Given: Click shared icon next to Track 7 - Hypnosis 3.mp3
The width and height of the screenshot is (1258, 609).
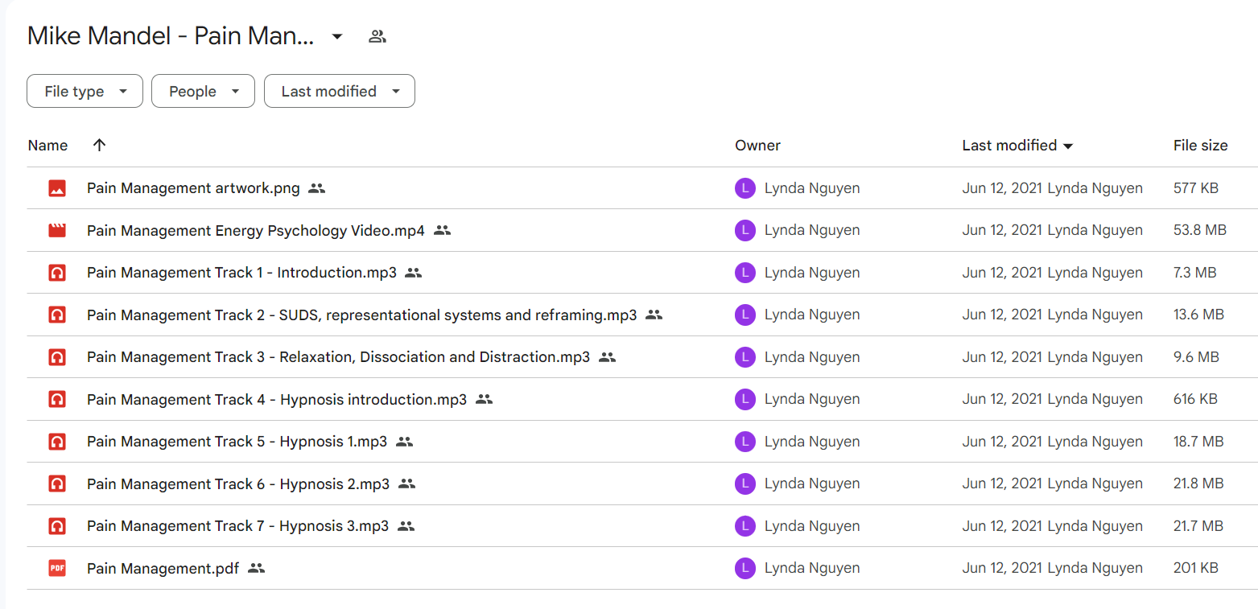Looking at the screenshot, I should coord(406,526).
